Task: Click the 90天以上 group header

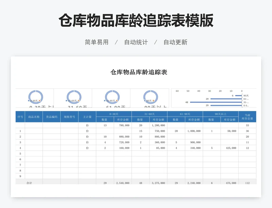Action: [x=220, y=114]
